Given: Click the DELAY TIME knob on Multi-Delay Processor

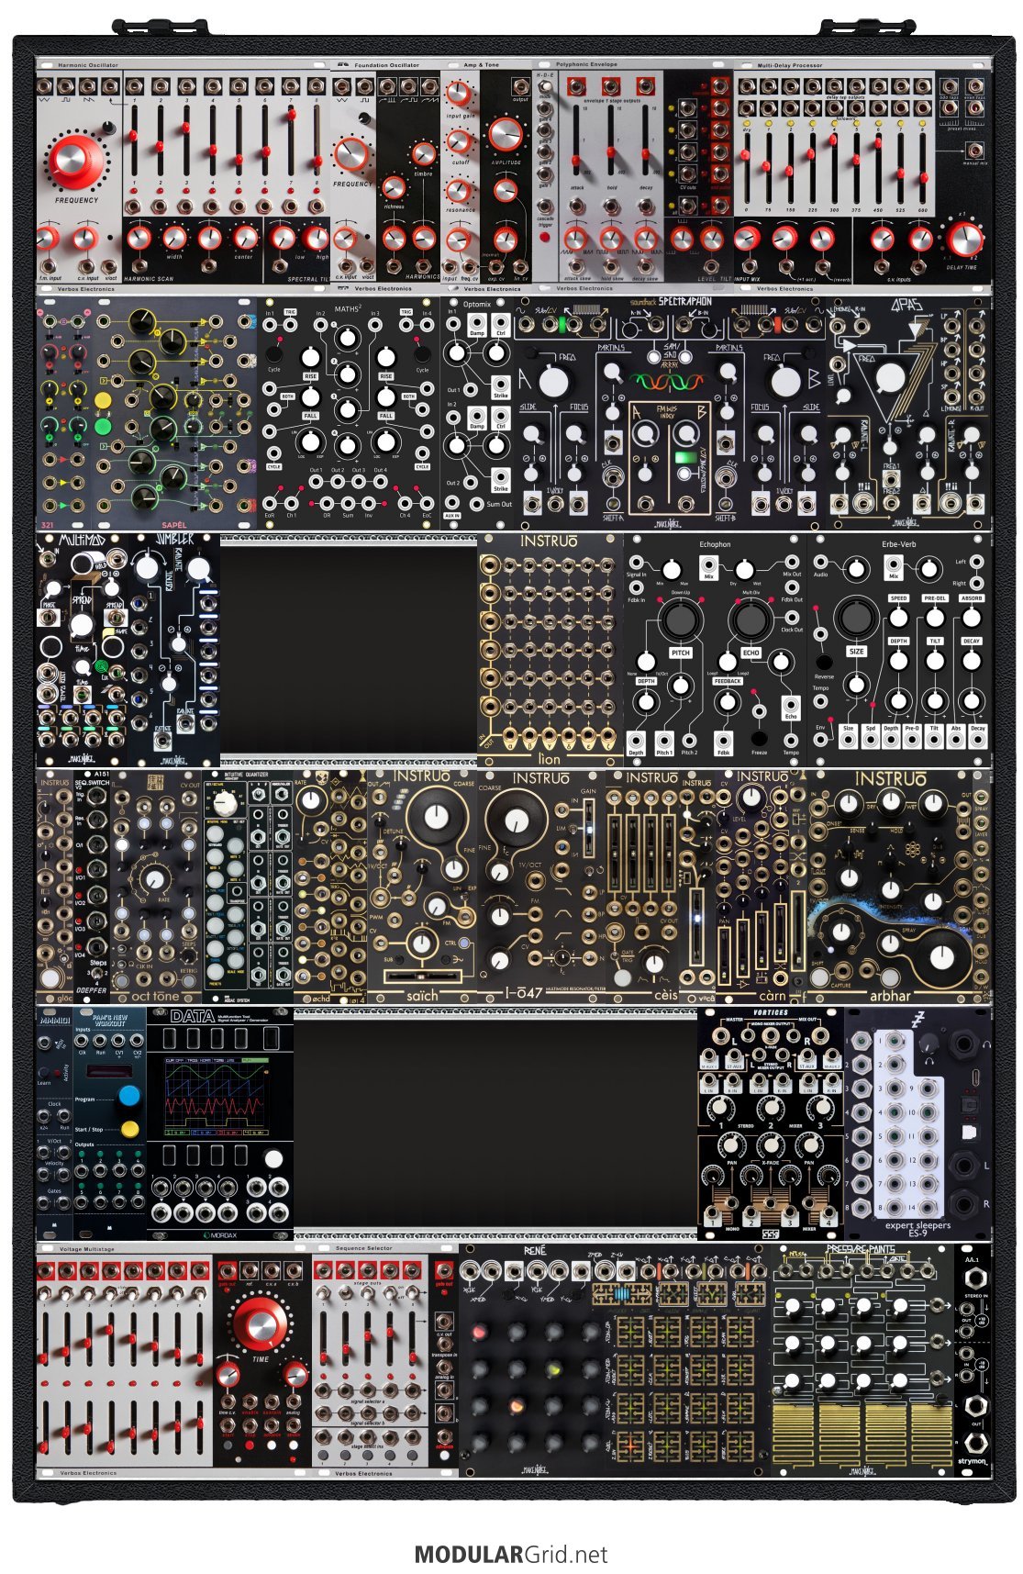Looking at the screenshot, I should 963,240.
